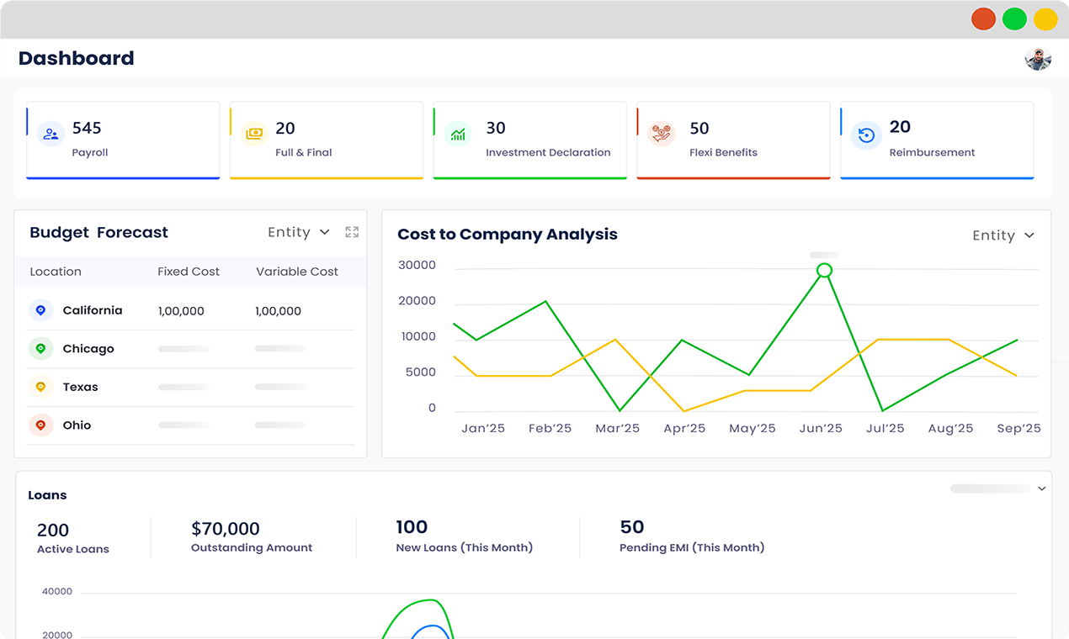The width and height of the screenshot is (1069, 639).
Task: Open the Full & Final card
Action: [327, 140]
